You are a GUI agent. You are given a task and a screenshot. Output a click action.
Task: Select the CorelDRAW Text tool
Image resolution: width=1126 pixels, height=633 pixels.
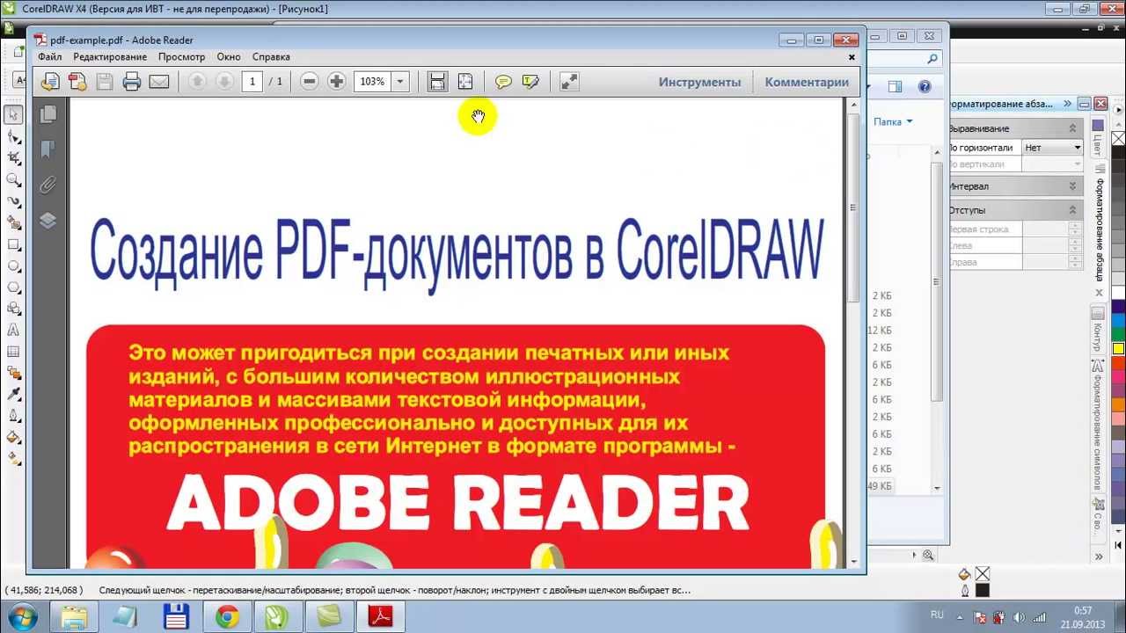(13, 331)
